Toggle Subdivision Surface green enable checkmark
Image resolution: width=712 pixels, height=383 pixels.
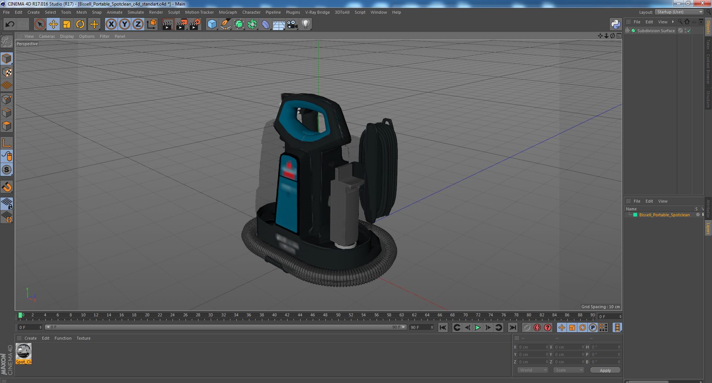[689, 31]
